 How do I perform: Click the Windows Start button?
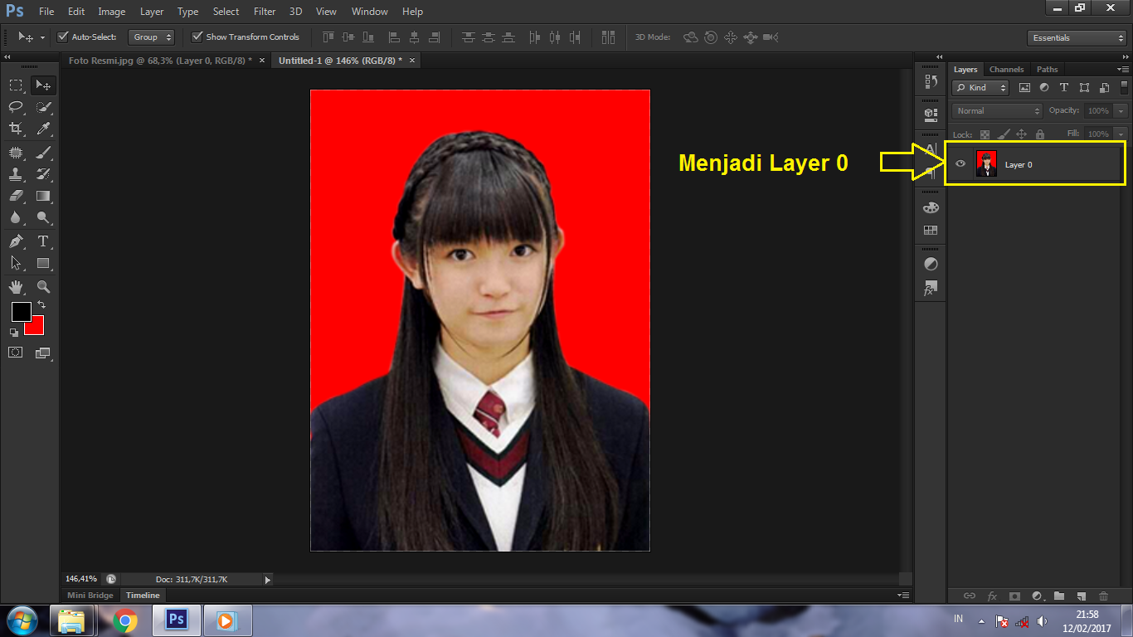tap(21, 620)
